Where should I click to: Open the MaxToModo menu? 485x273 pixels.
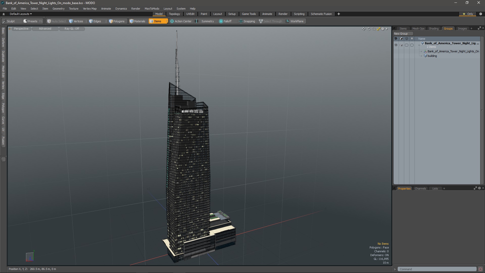click(x=152, y=9)
